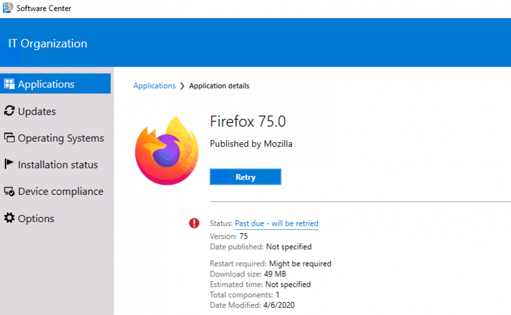The image size is (511, 315).
Task: Click the Firefox logo image
Action: click(x=166, y=150)
